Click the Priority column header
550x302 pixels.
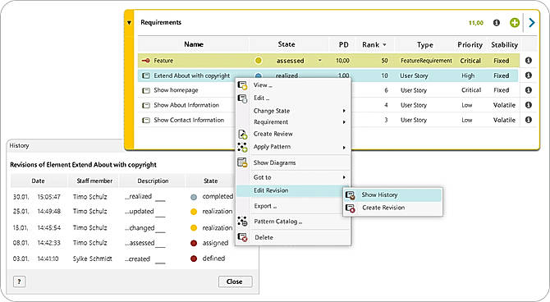pos(470,45)
